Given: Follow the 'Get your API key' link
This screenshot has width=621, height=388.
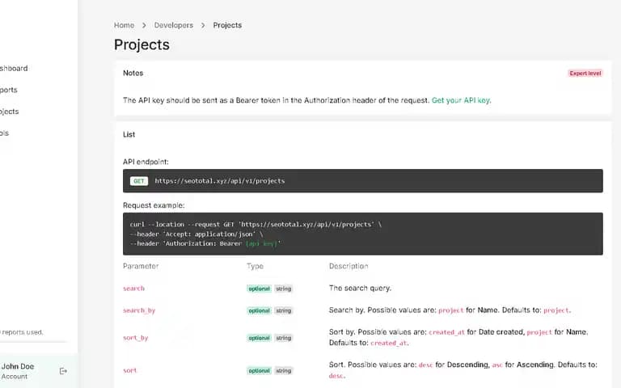Looking at the screenshot, I should coord(461,100).
